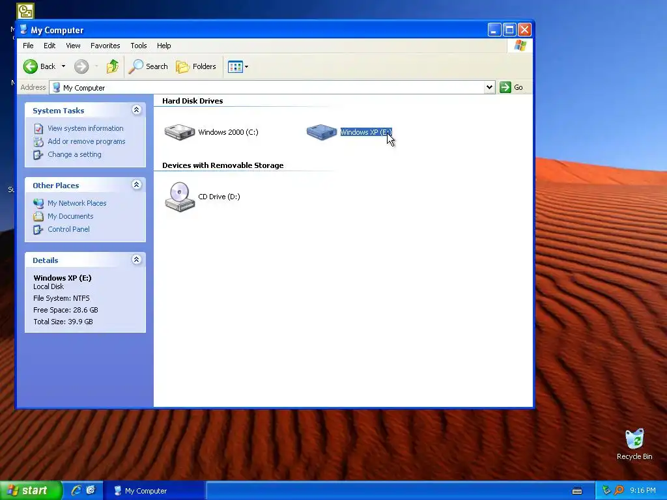Image resolution: width=667 pixels, height=500 pixels.
Task: Click the green Back arrow icon
Action: [30, 66]
